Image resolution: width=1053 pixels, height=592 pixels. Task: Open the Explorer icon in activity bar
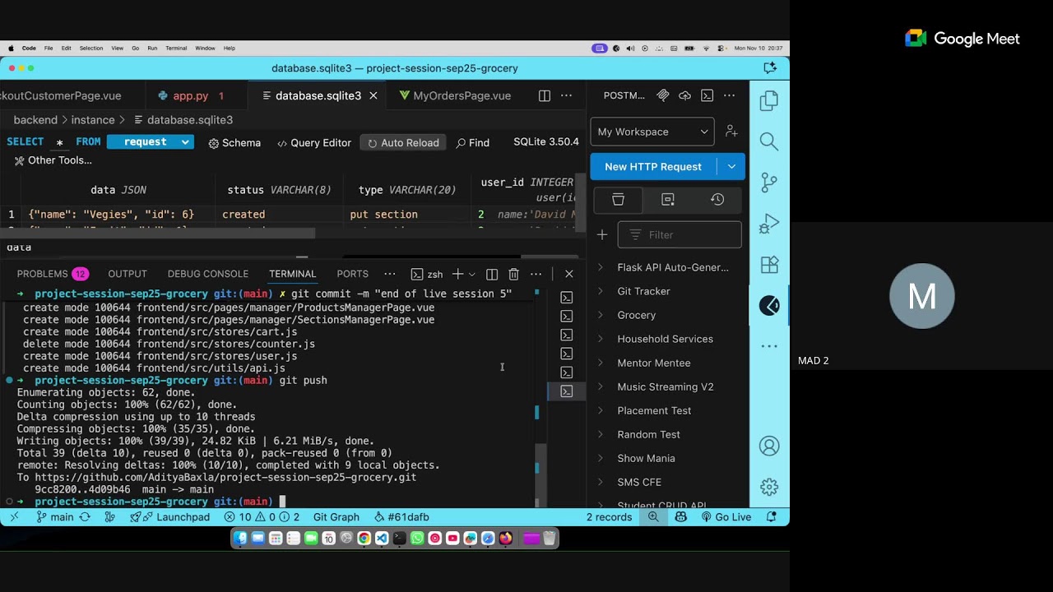769,101
